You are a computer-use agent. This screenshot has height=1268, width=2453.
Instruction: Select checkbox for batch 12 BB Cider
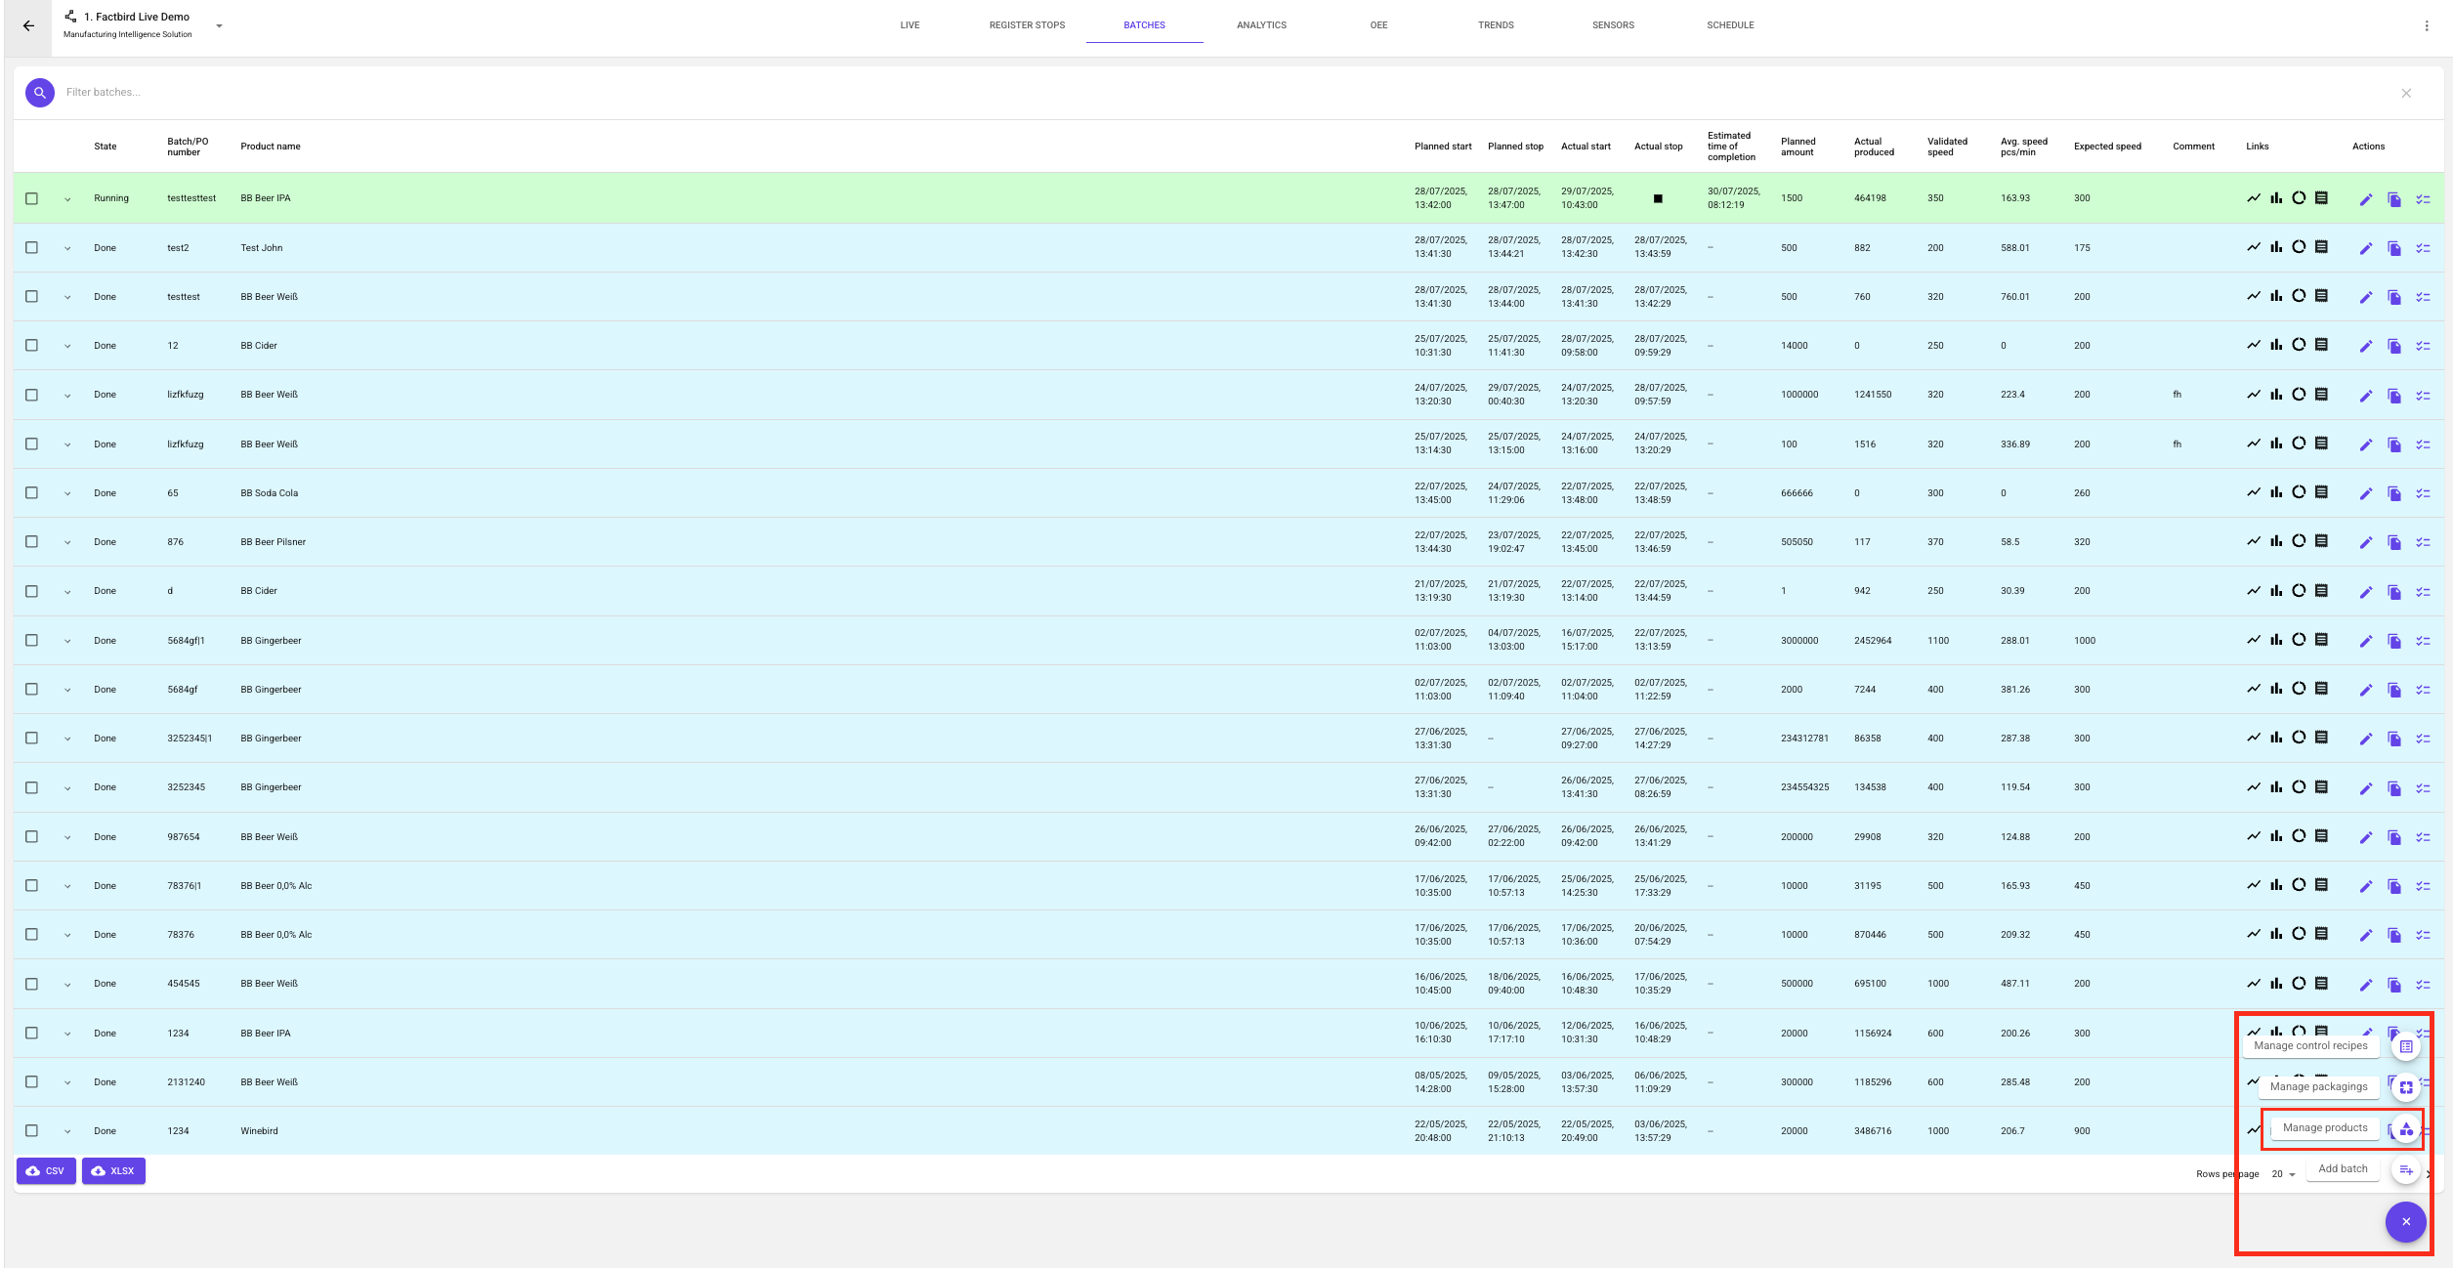click(31, 345)
